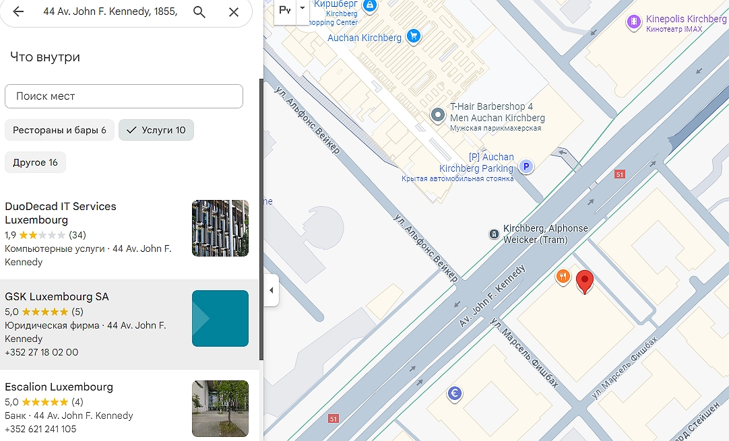Click GSK phone number +352 27 18 02 00
Viewport: 729px width, 441px height.
pyautogui.click(x=41, y=352)
